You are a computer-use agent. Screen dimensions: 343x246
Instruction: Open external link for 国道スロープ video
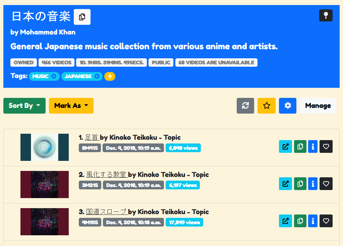[x=285, y=221]
